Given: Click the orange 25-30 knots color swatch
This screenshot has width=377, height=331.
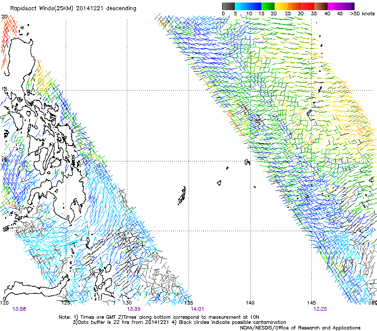Looking at the screenshot, I should pyautogui.click(x=294, y=6).
